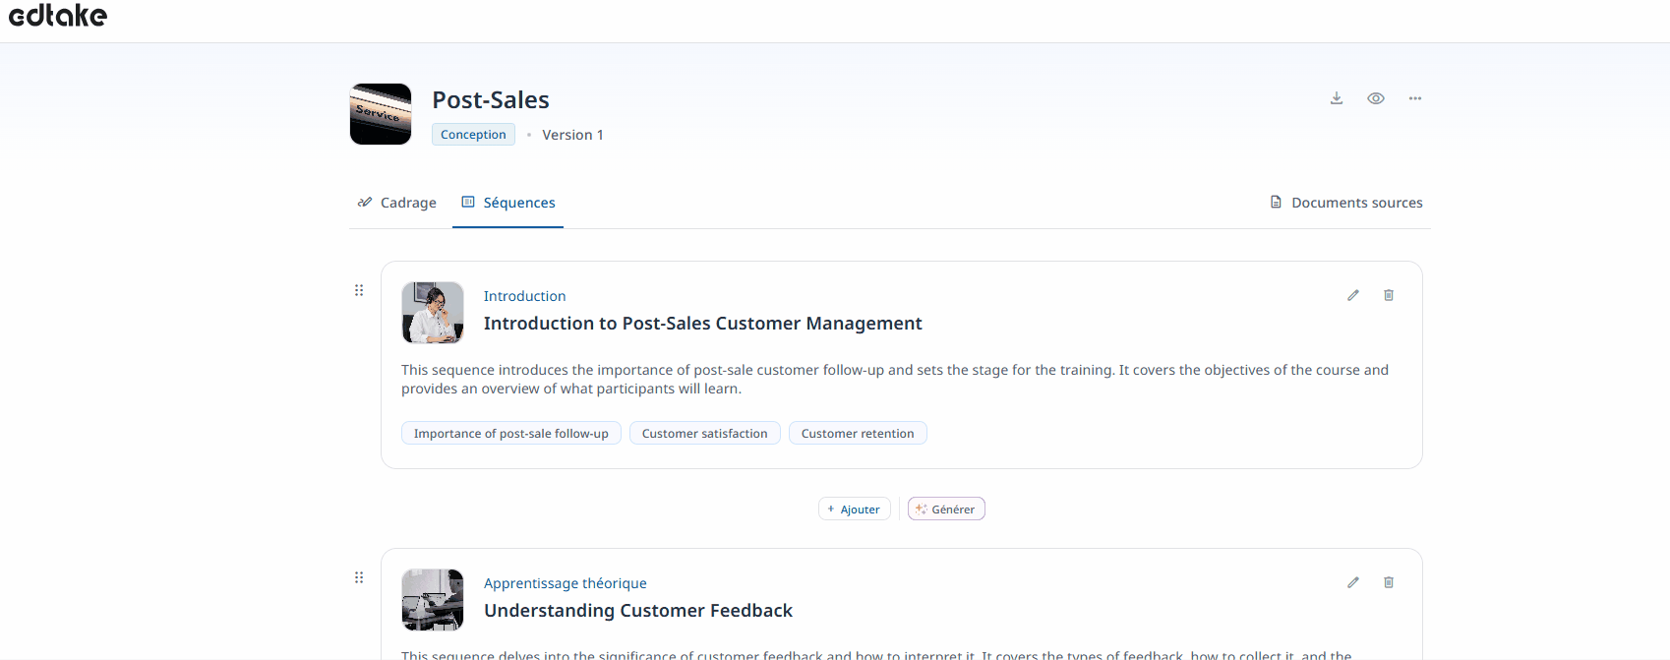The image size is (1670, 660).
Task: Click the Post-Sales course thumbnail image
Action: coord(381,114)
